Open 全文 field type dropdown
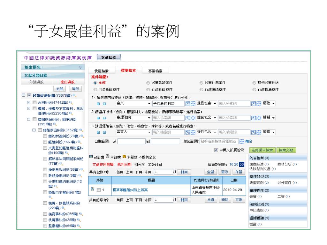 (x=133, y=103)
